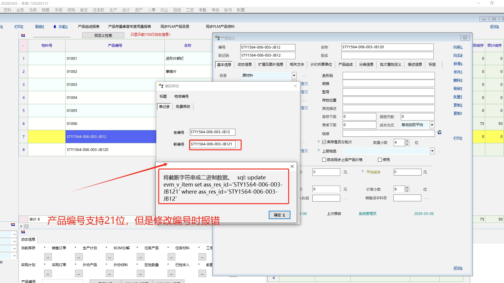The height and width of the screenshot is (283, 504).
Task: Enable the 自动同步上级产品价格 checkbox
Action: pos(324,160)
